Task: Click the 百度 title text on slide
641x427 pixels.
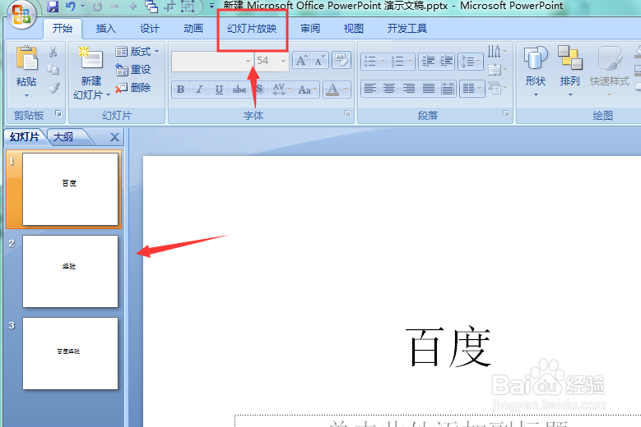Action: click(x=448, y=347)
